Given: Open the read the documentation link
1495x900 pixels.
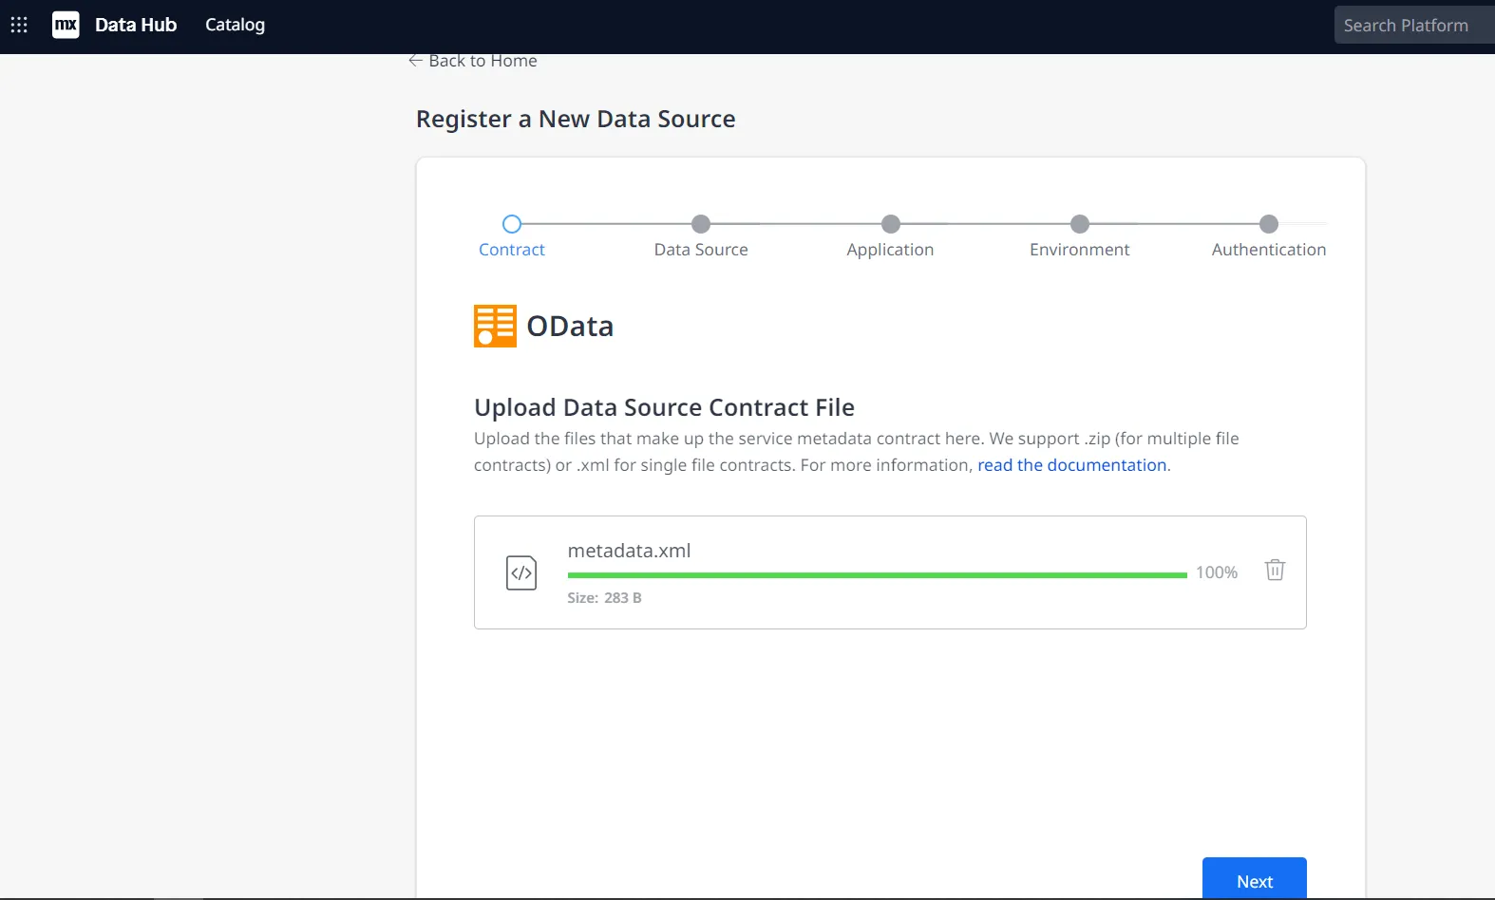Looking at the screenshot, I should click(x=1071, y=465).
